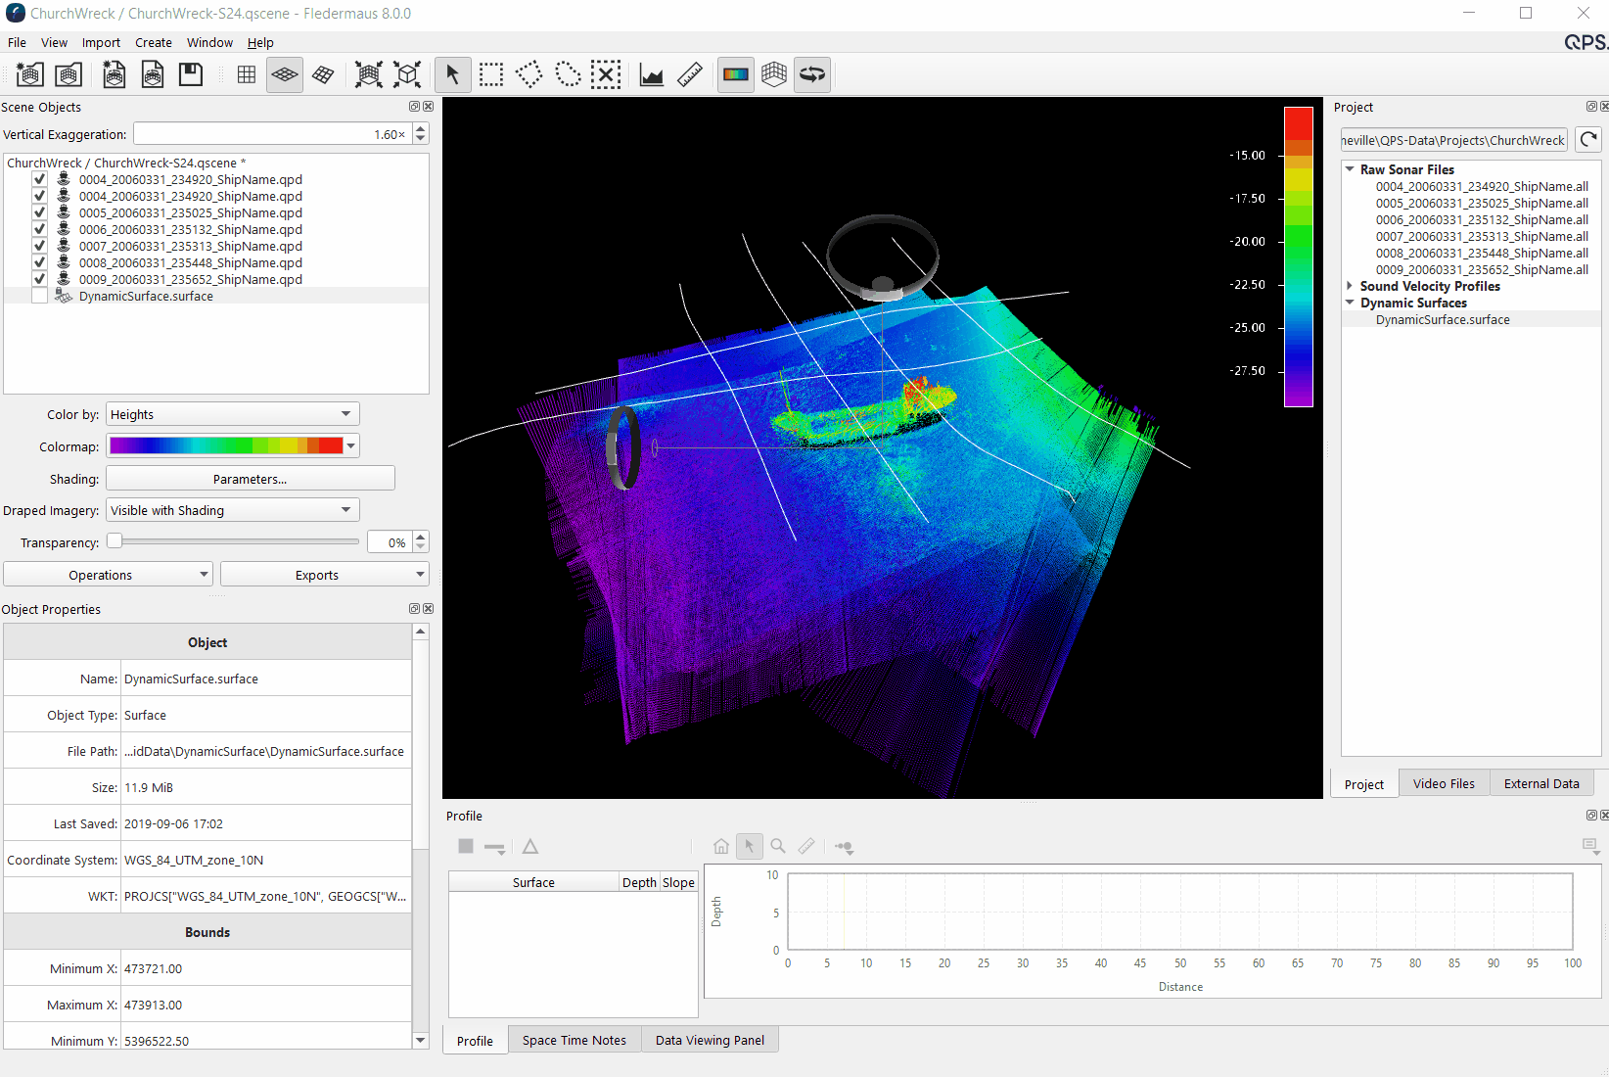Select the ruler measure tool in toolbar
This screenshot has height=1077, width=1609.
pyautogui.click(x=690, y=74)
